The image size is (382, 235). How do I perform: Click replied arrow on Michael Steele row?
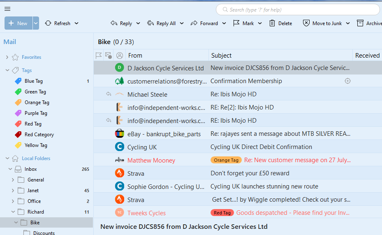click(x=109, y=94)
